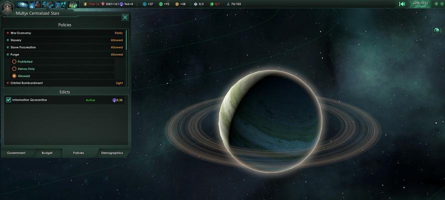Switch to the Budget tab
Screen dimensions: 445x200
point(47,152)
